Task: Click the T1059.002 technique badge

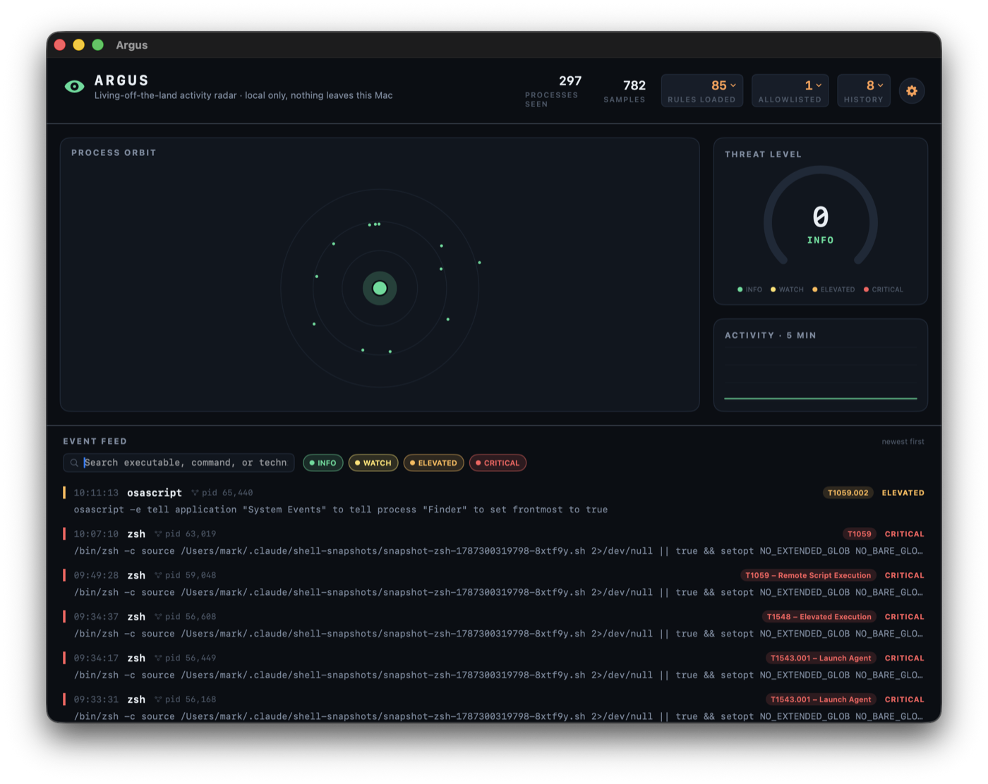Action: (848, 493)
